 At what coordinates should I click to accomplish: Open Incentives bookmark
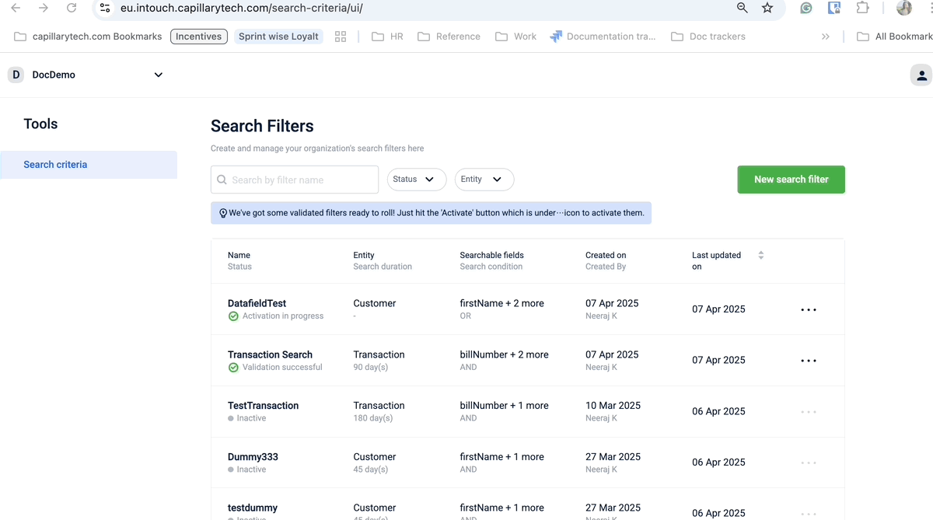199,37
